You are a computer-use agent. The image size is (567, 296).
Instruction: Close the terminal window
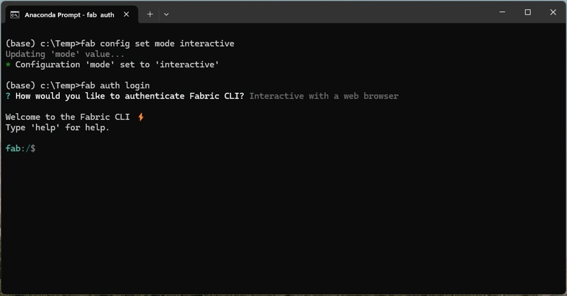[x=553, y=12]
